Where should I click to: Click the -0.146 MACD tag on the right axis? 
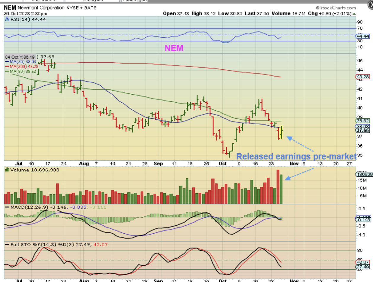click(x=363, y=219)
